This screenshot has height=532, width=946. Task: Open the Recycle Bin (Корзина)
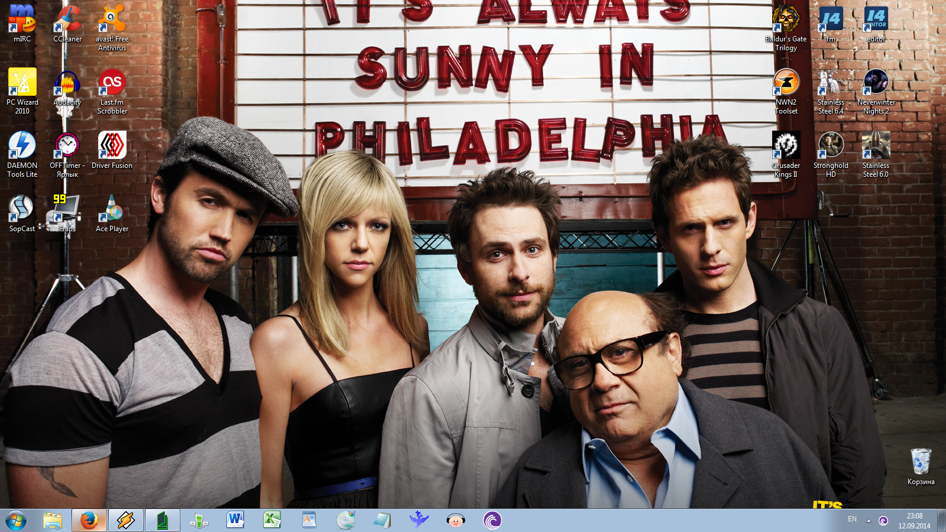(x=921, y=466)
